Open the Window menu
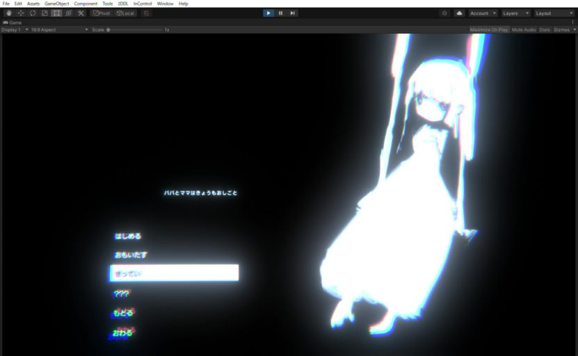 [x=165, y=3]
